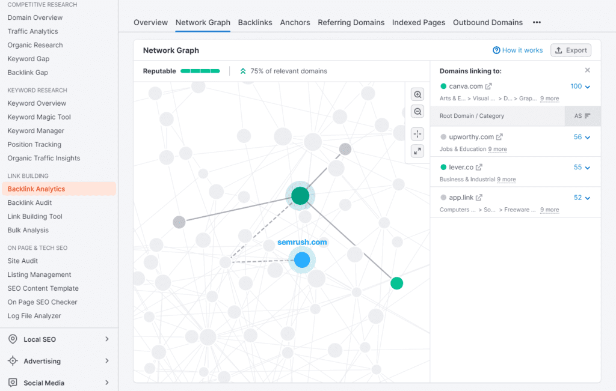Screen dimensions: 616x391
Task: Expand canva.com score 100 chevron
Action: (588, 86)
